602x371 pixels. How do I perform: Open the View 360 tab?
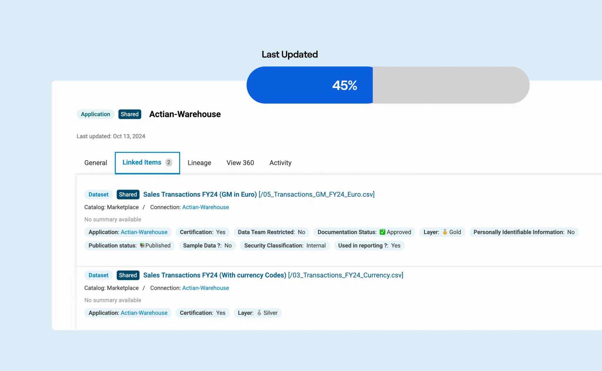(x=240, y=163)
